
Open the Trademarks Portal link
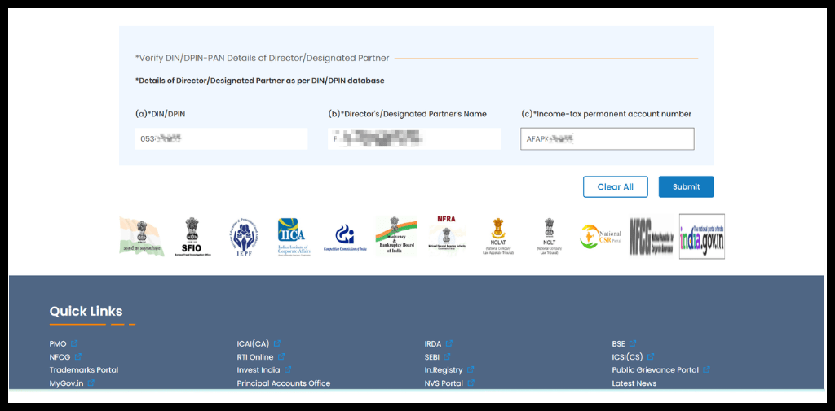(84, 370)
